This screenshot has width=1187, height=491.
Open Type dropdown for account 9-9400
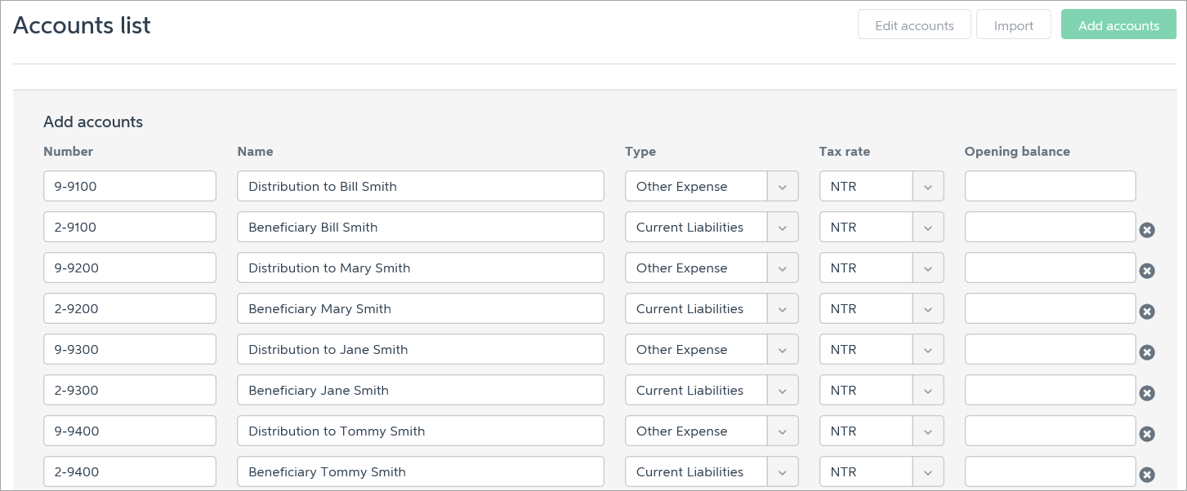click(782, 431)
